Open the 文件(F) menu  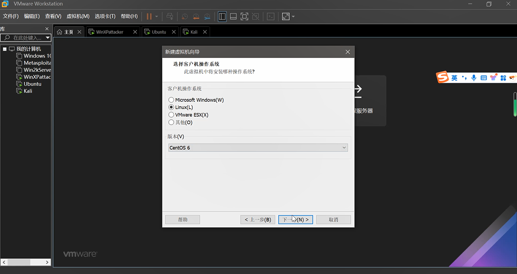click(11, 16)
